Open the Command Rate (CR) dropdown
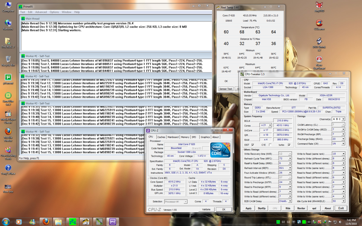This screenshot has width=362, height=226. tap(343, 143)
